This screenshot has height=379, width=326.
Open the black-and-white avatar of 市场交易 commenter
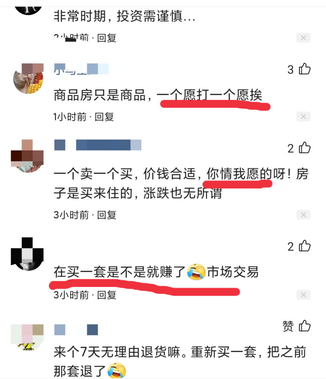28,254
